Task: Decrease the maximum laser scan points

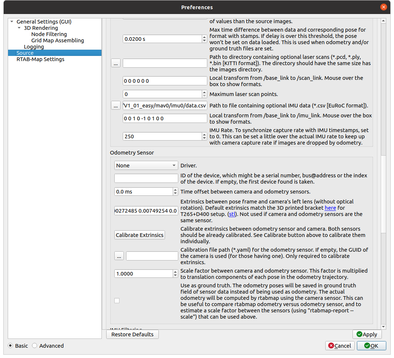Action: 204,96
